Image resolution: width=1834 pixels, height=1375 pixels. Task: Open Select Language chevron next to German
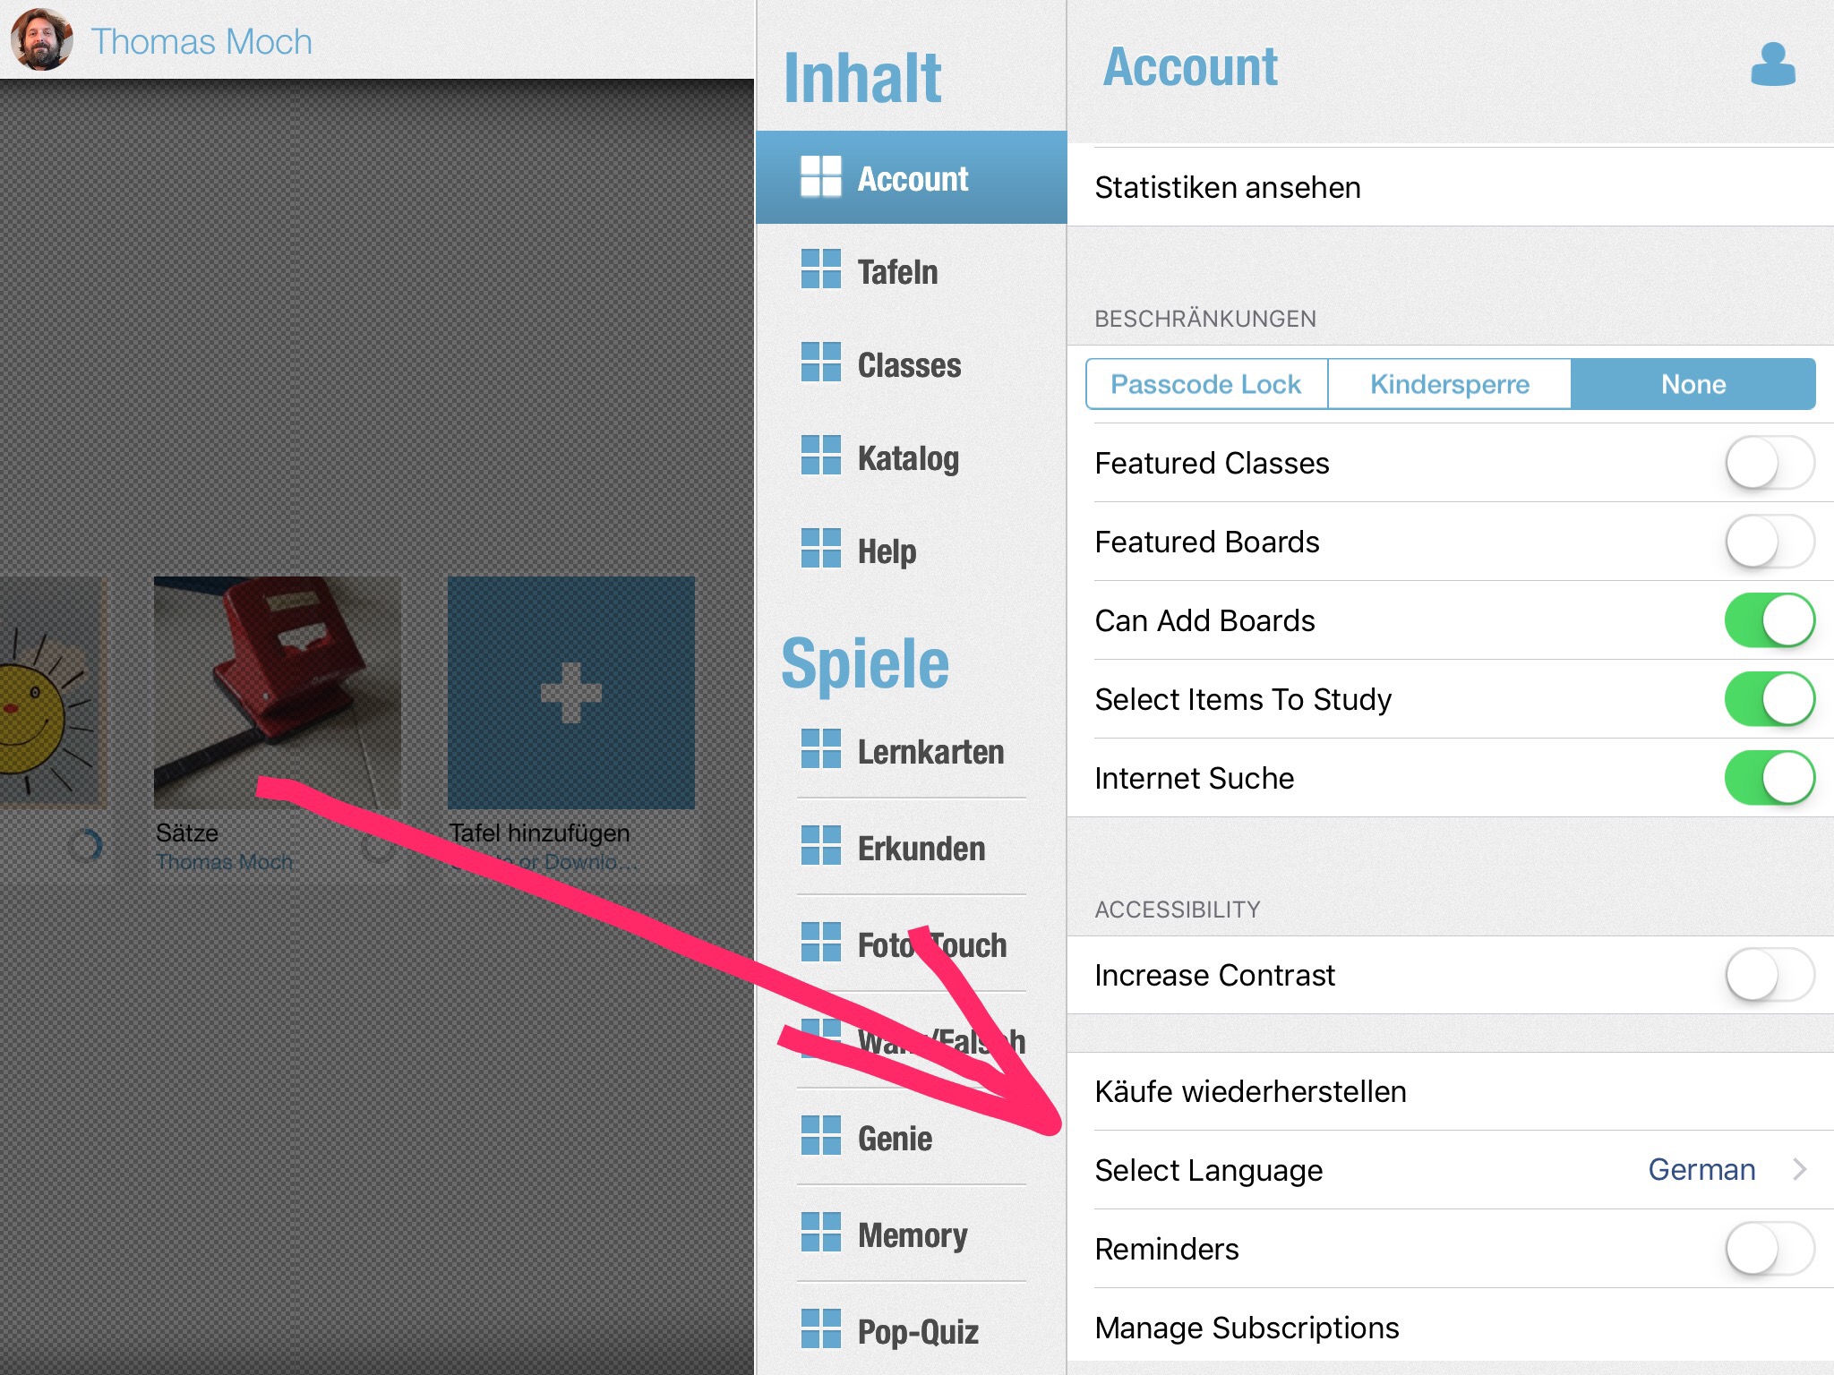[1800, 1169]
